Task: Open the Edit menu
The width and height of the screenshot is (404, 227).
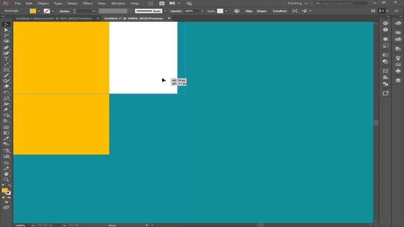Action: (x=29, y=3)
